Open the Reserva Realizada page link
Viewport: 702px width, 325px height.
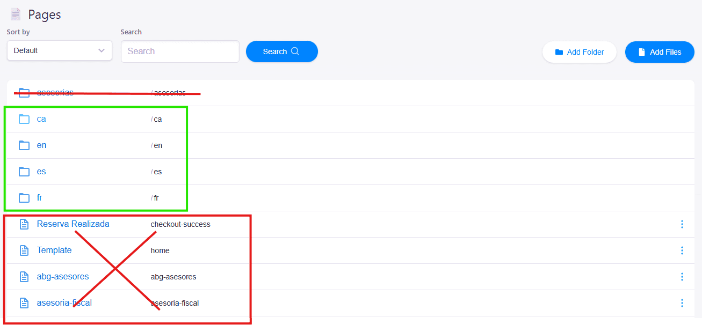[x=73, y=224]
